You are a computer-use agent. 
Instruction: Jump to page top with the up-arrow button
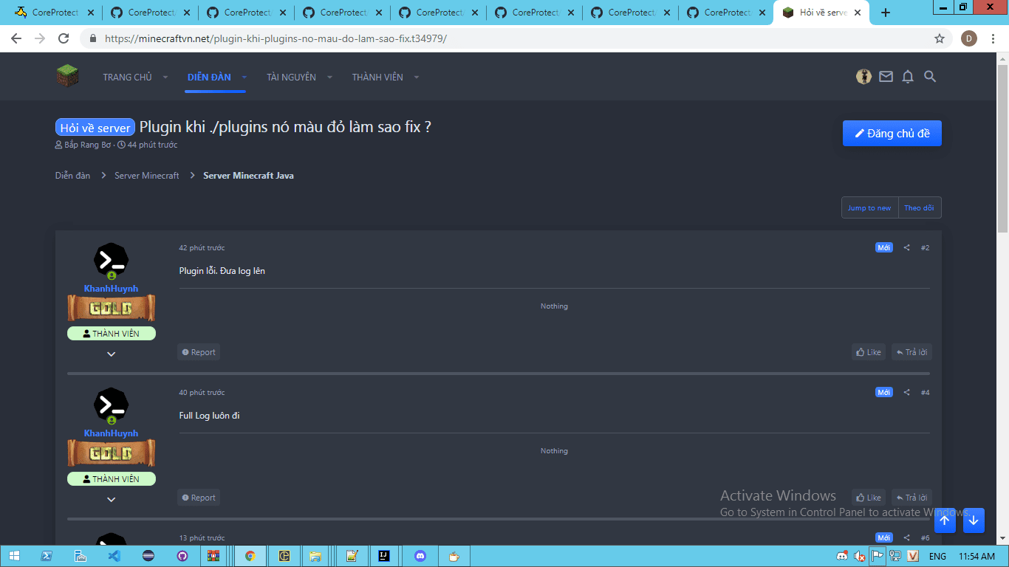click(x=945, y=520)
